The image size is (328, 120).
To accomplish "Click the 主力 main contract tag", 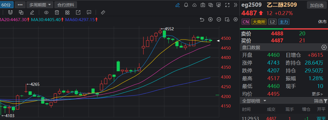I will (284, 22).
